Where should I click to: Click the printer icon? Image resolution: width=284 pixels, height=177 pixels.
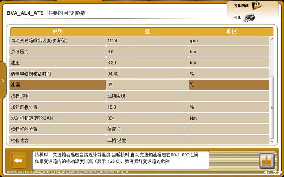point(250,18)
